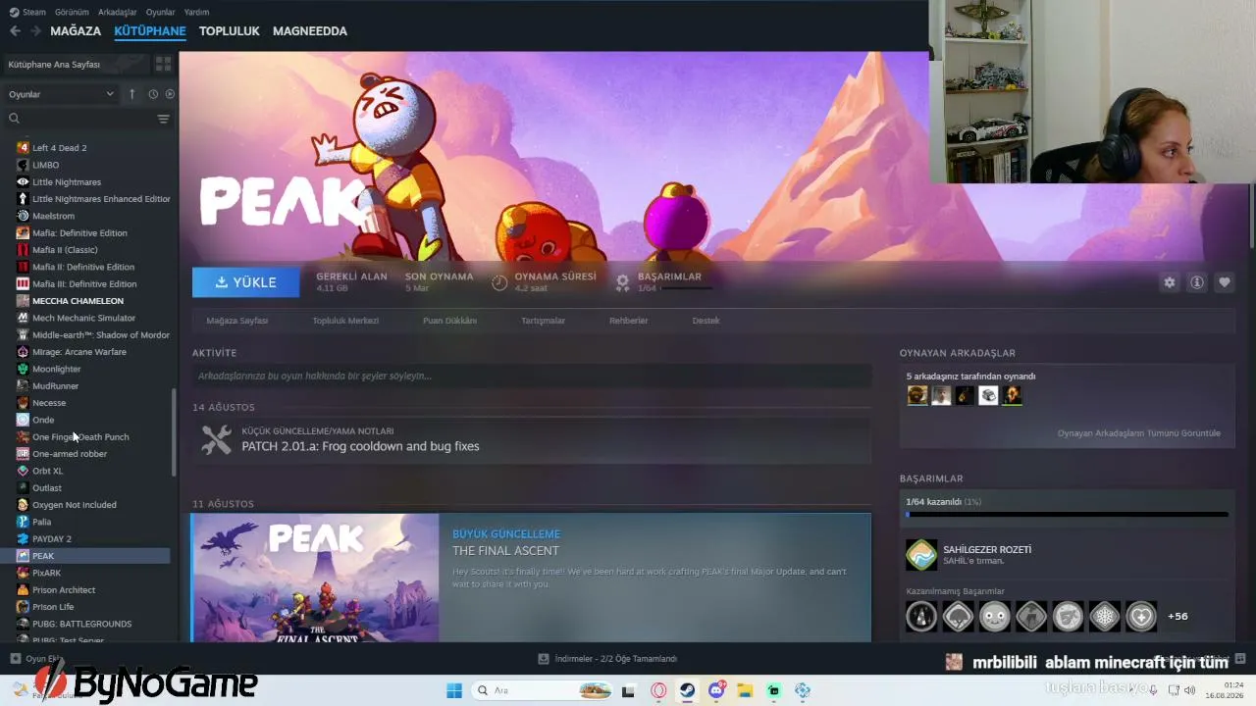1256x706 pixels.
Task: Toggle ready-to-play filter icon
Action: 170,94
